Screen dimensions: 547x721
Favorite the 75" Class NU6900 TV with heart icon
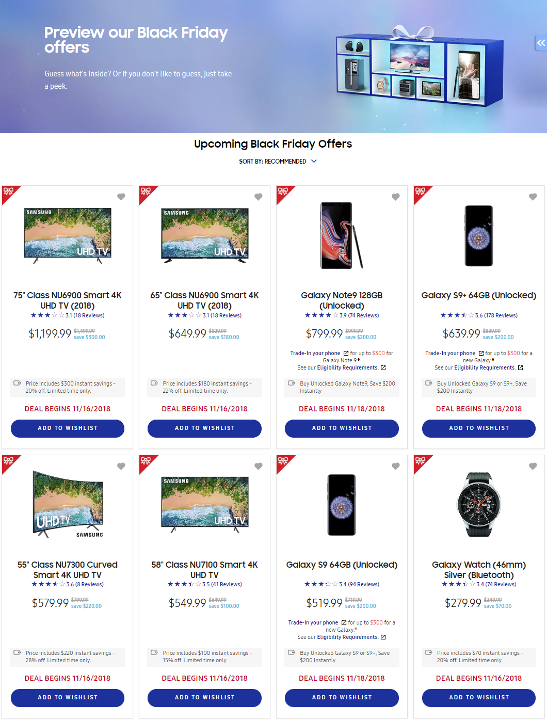tap(121, 197)
